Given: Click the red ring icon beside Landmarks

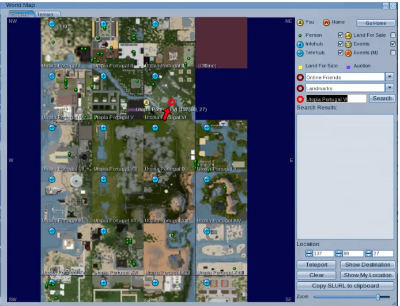Looking at the screenshot, I should 300,88.
